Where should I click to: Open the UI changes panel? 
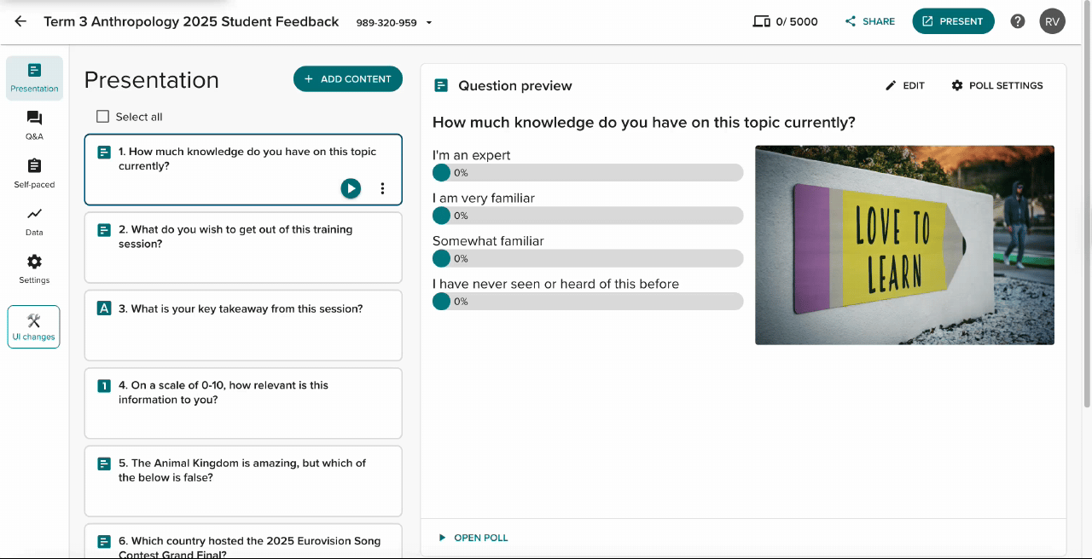point(34,327)
